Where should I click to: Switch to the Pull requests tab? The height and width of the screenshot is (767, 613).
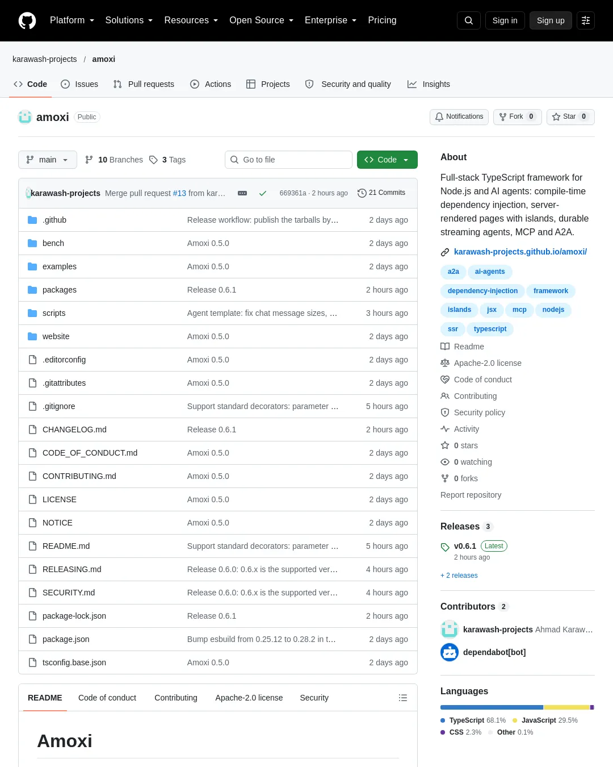(x=144, y=84)
